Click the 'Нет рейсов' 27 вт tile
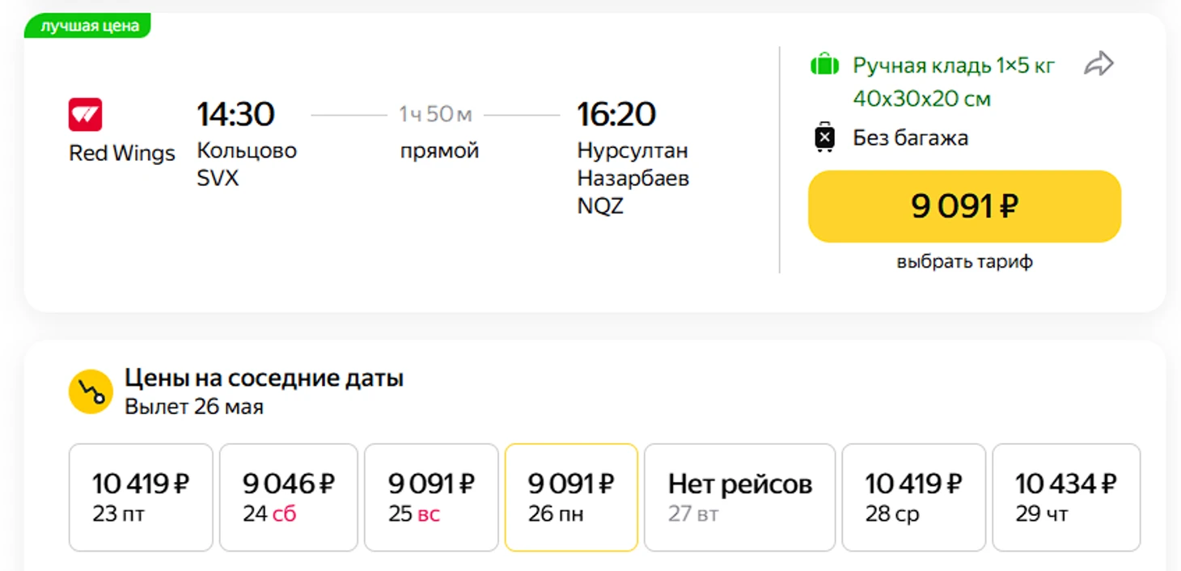 pos(739,497)
